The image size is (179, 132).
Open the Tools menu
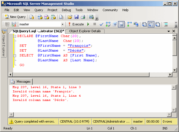click(79, 10)
